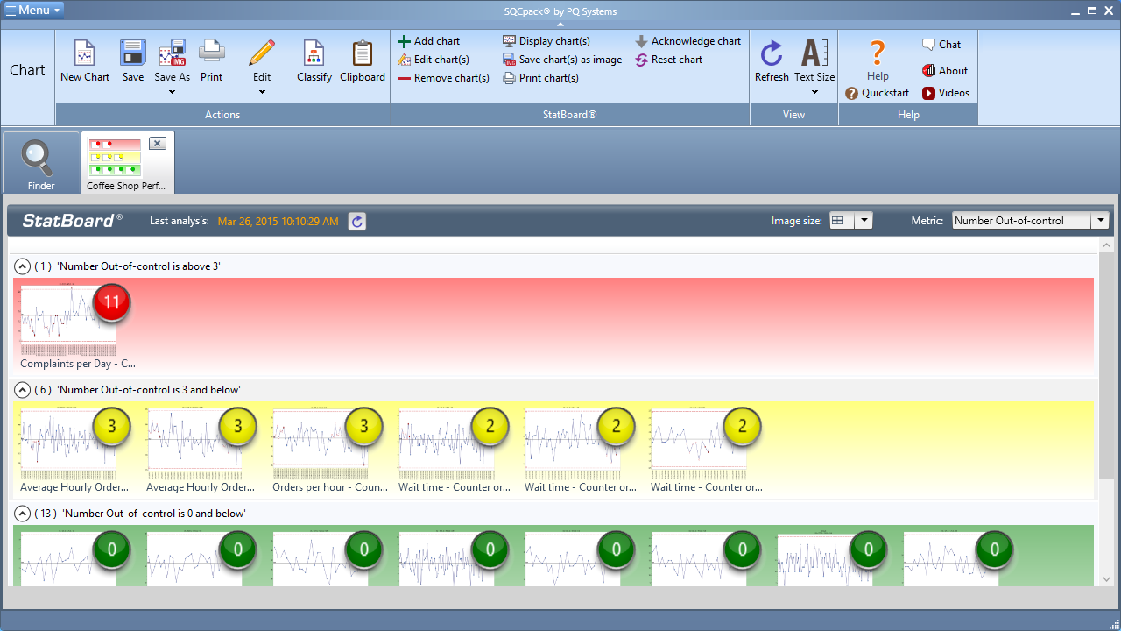This screenshot has width=1121, height=631.
Task: Open the Metric dropdown showing Number Out-of-control
Action: pos(1101,220)
